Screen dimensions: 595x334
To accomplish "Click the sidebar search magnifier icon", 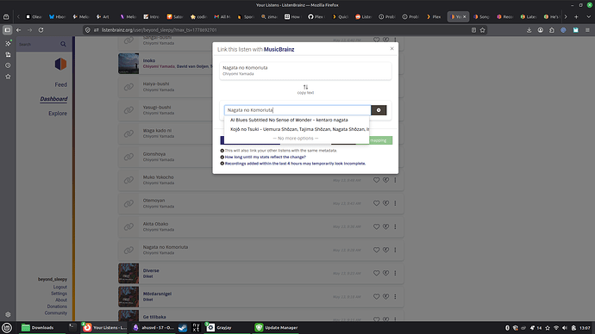I will 63,44.
